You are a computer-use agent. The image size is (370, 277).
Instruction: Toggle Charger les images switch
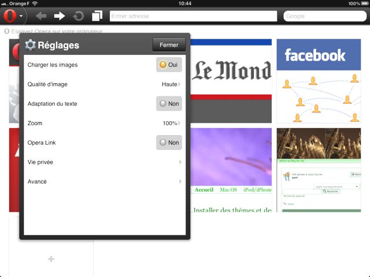tap(169, 65)
